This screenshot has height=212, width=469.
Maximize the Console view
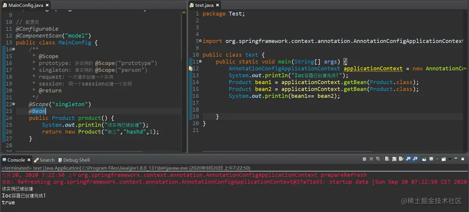click(463, 159)
